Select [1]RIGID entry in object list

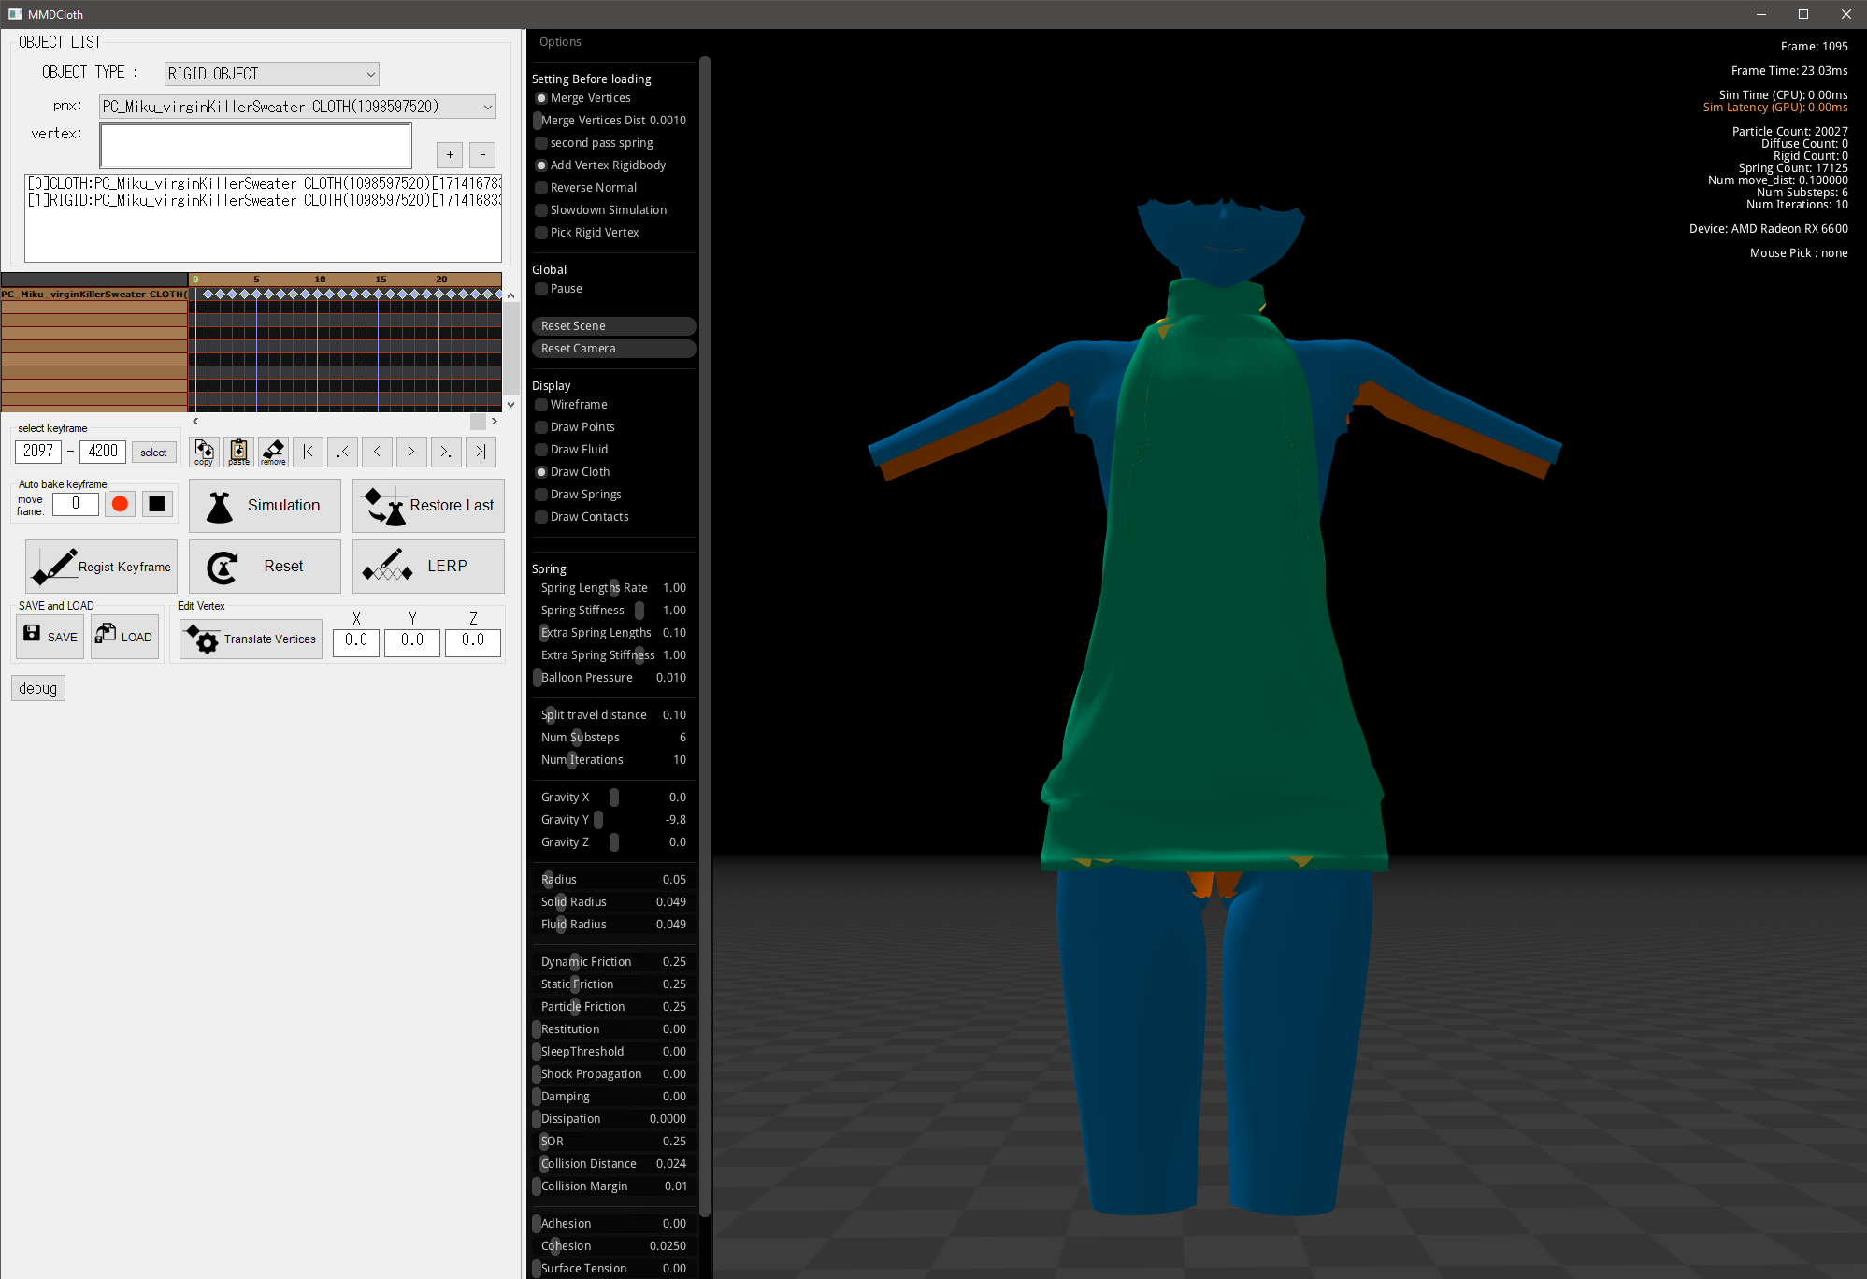pos(264,200)
